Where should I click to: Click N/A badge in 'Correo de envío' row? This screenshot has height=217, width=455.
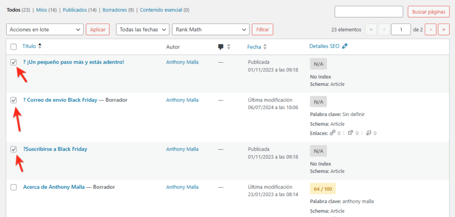318,102
